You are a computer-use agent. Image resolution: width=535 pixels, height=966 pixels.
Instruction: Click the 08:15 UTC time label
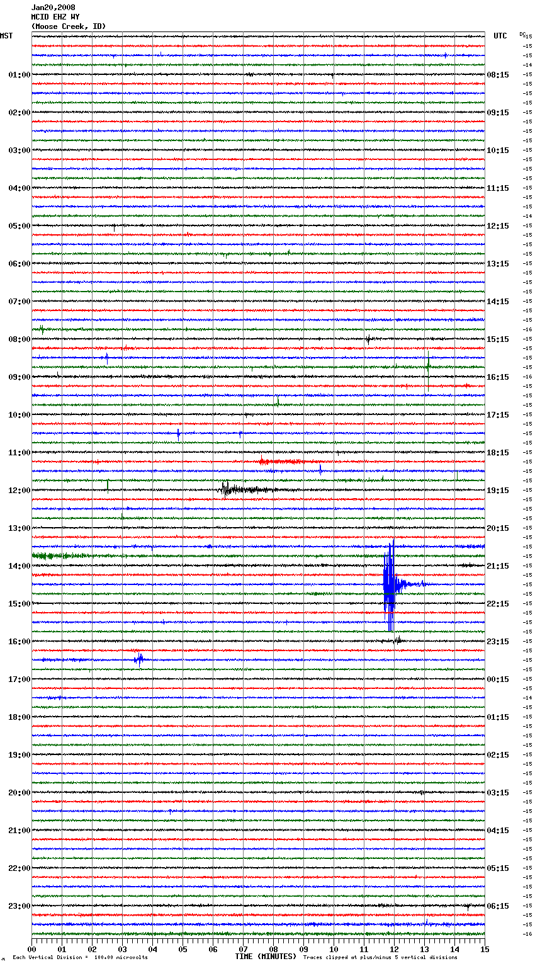(498, 75)
